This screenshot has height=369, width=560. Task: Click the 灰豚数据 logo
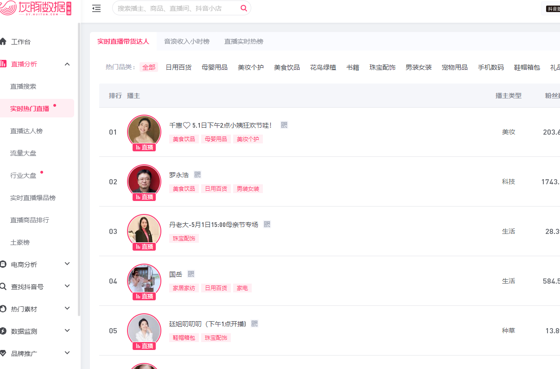pyautogui.click(x=36, y=9)
